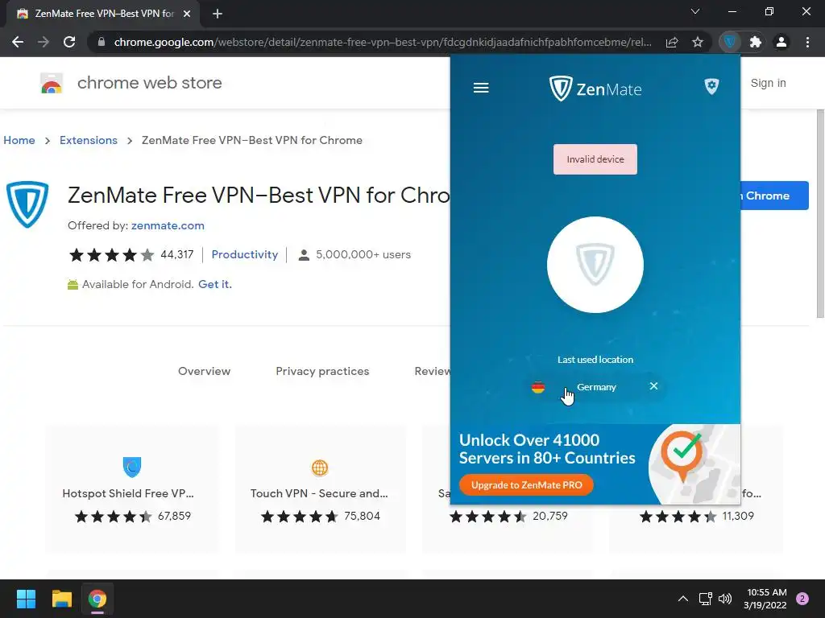Click Sign in link
Screen dimensions: 825x618
(x=768, y=83)
